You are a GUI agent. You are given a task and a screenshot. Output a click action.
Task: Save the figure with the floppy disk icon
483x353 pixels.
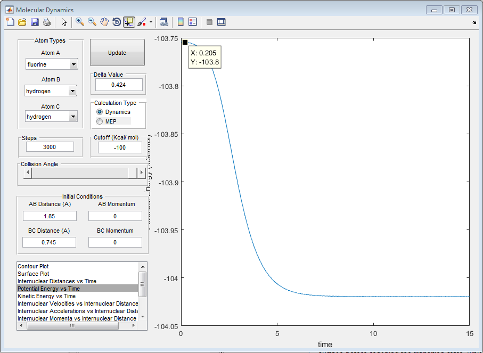[35, 22]
